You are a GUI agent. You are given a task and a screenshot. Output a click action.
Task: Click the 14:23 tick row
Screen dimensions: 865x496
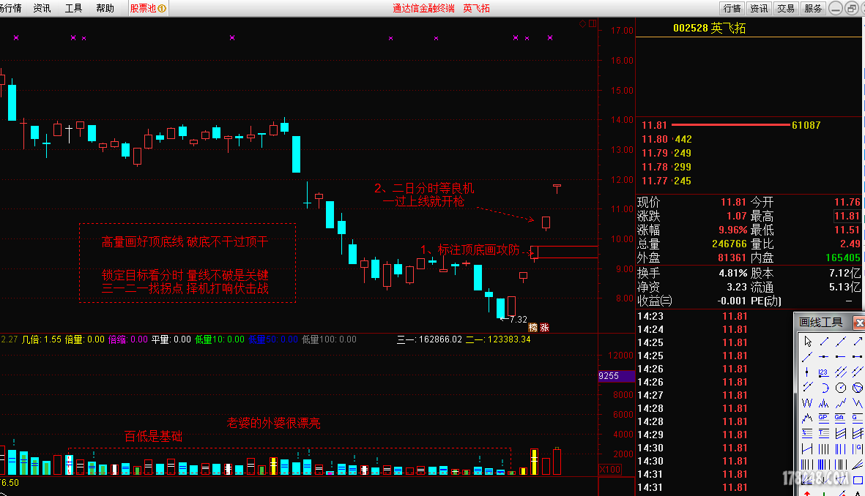[x=693, y=316]
